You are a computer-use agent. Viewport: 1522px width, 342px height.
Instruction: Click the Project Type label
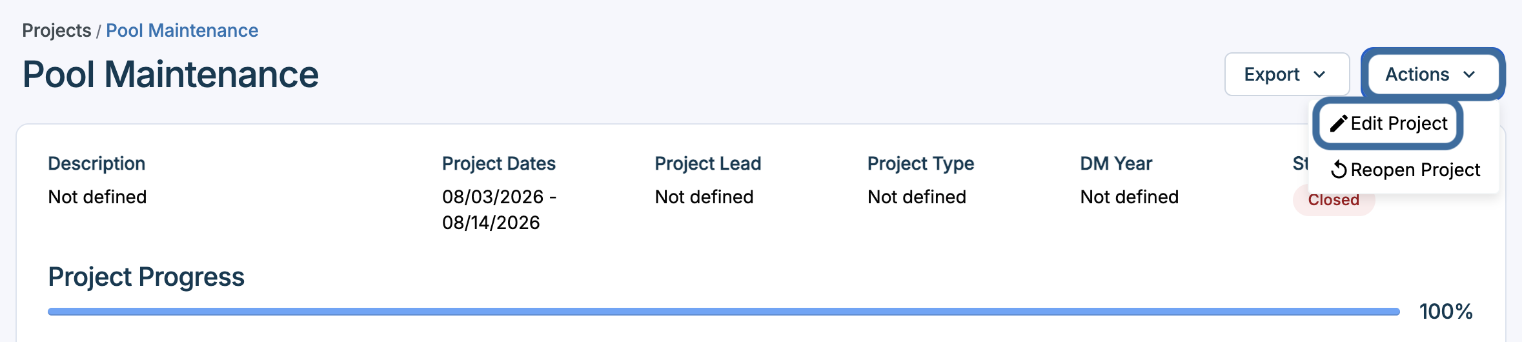[920, 164]
